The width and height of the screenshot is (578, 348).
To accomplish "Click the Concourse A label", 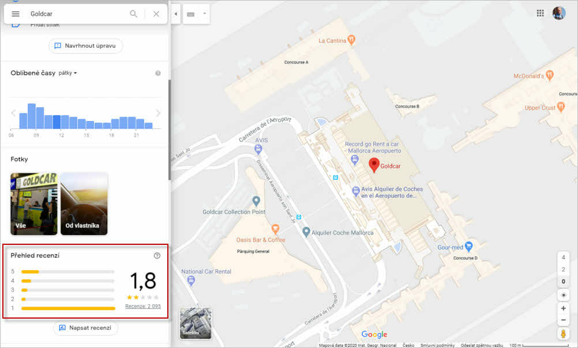I will [296, 62].
